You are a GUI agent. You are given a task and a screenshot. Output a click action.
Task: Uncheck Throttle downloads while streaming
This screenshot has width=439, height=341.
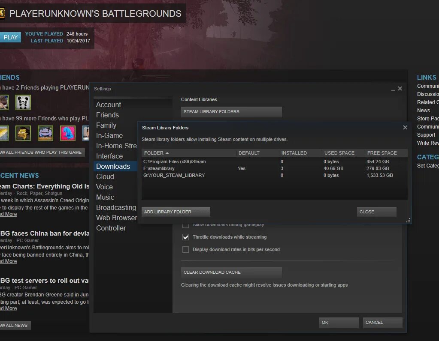coord(185,237)
